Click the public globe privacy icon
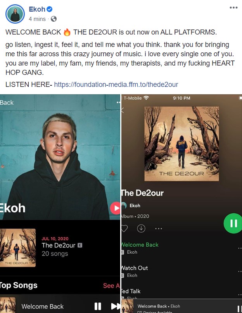 (x=54, y=19)
